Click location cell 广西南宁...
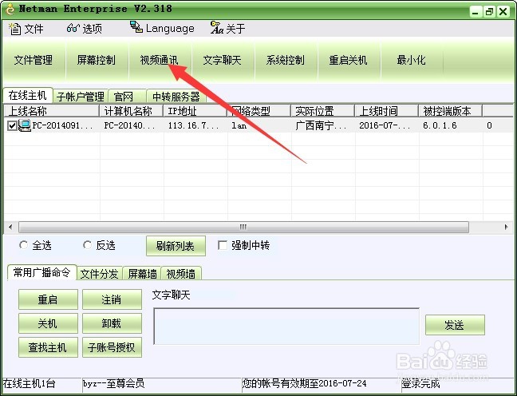The image size is (517, 396). click(321, 125)
